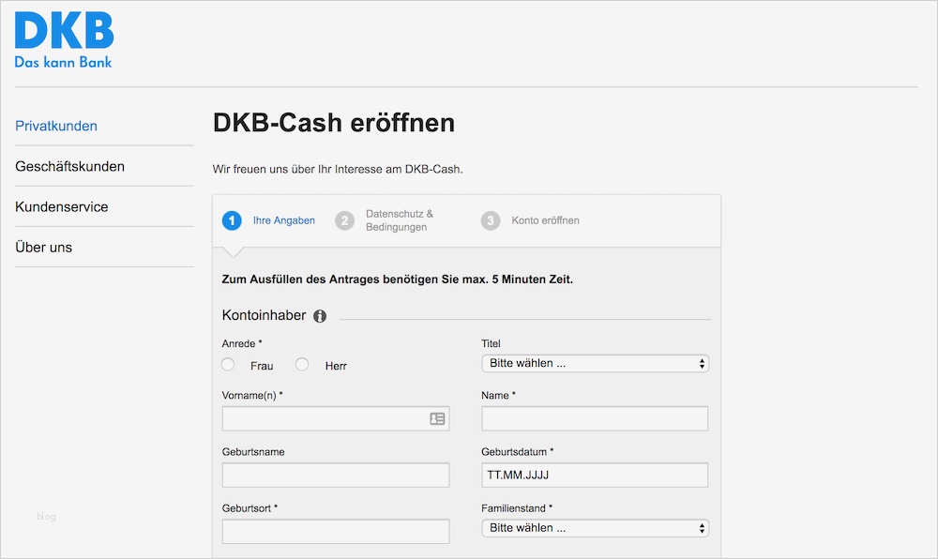This screenshot has width=938, height=559.
Task: Click the step 2 circle icon
Action: (x=345, y=220)
